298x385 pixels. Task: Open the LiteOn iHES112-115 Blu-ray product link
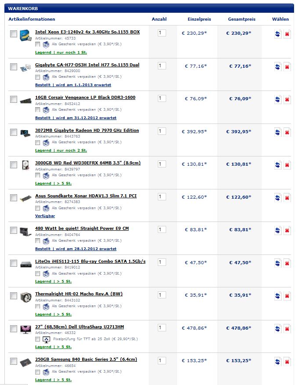pos(91,261)
